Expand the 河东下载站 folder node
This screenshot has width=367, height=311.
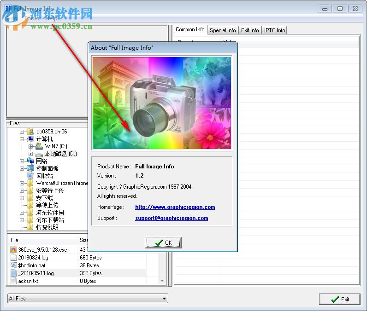click(x=22, y=220)
